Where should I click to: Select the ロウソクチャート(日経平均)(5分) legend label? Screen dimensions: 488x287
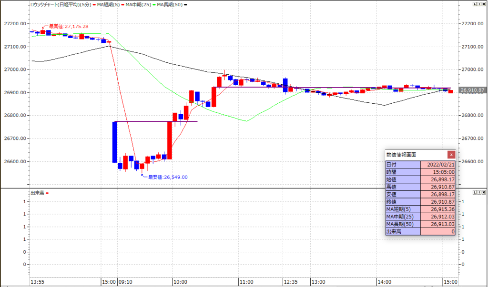61,5
